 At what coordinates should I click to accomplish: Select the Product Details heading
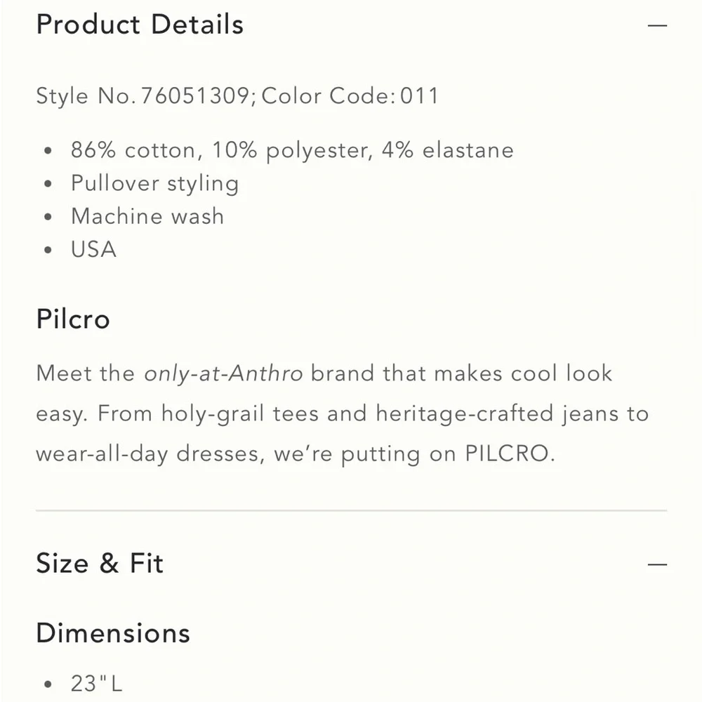pyautogui.click(x=140, y=25)
